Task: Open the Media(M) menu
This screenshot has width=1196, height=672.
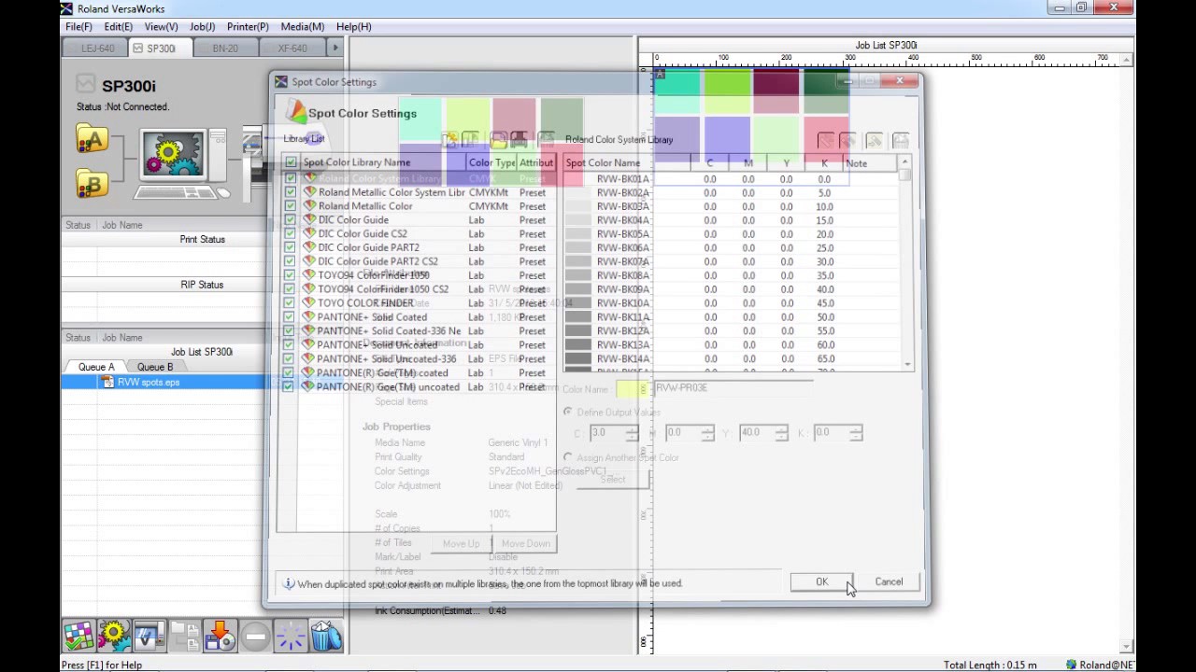Action: (x=303, y=27)
